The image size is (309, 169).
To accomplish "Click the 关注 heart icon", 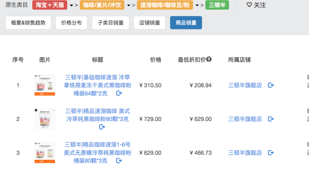I will [x=249, y=5].
